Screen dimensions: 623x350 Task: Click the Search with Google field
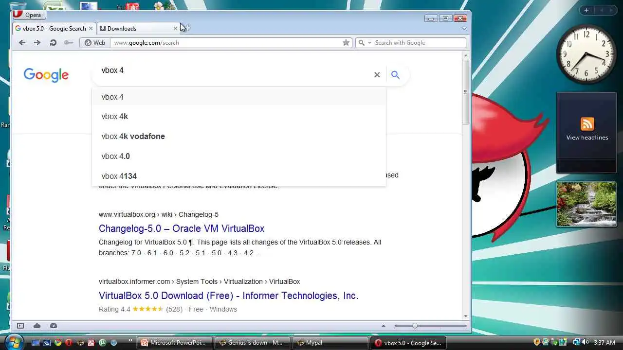pyautogui.click(x=419, y=43)
